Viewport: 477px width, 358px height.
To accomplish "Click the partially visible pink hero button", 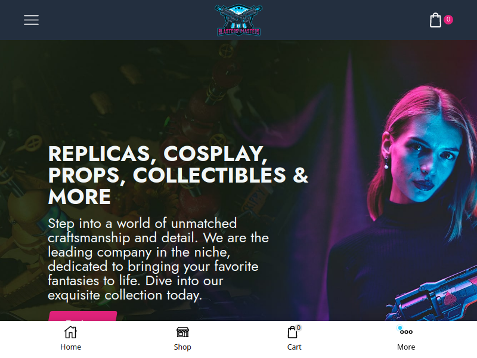I will [83, 316].
